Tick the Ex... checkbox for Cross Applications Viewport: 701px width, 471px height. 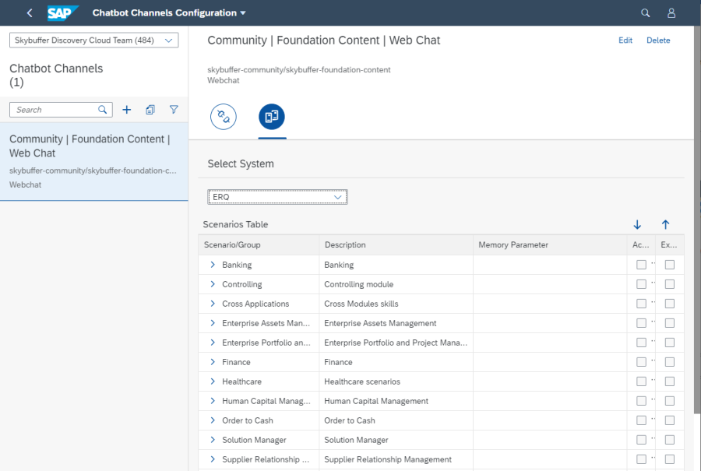(x=669, y=304)
